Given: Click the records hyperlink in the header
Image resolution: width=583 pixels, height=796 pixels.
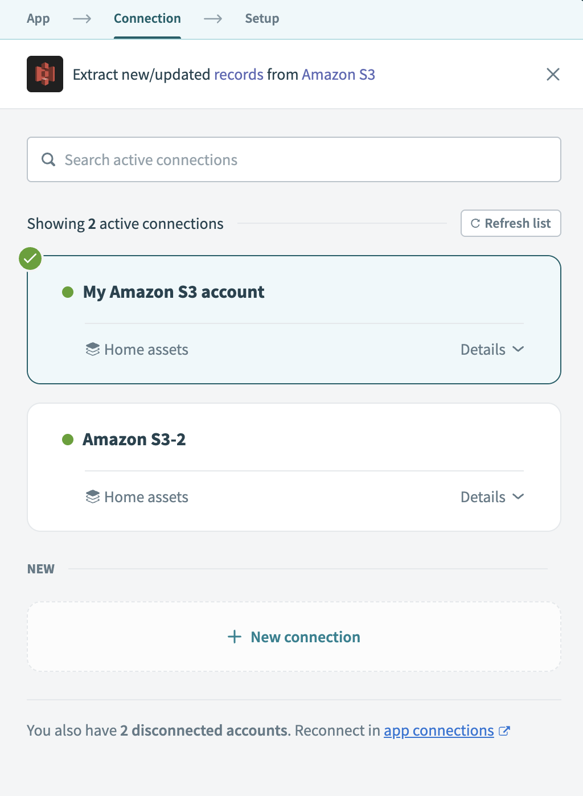Looking at the screenshot, I should point(239,74).
